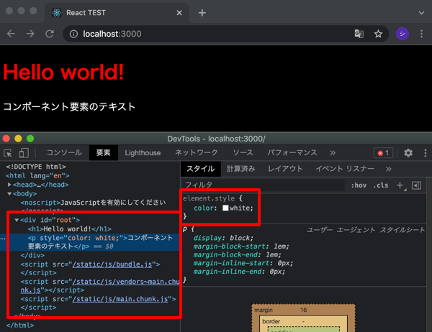Open Chrome three-dot menu
The width and height of the screenshot is (432, 332).
click(x=421, y=34)
